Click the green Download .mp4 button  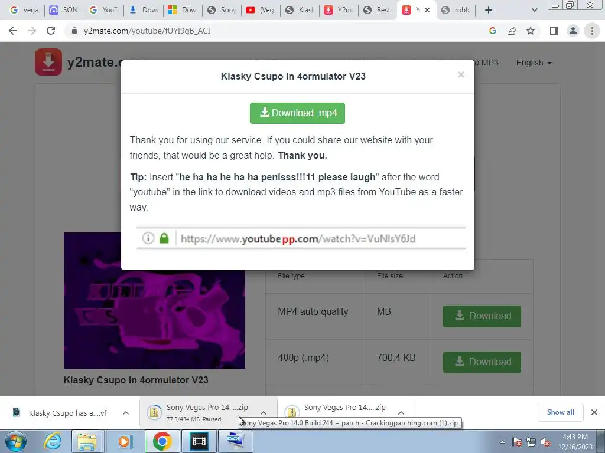click(x=297, y=113)
